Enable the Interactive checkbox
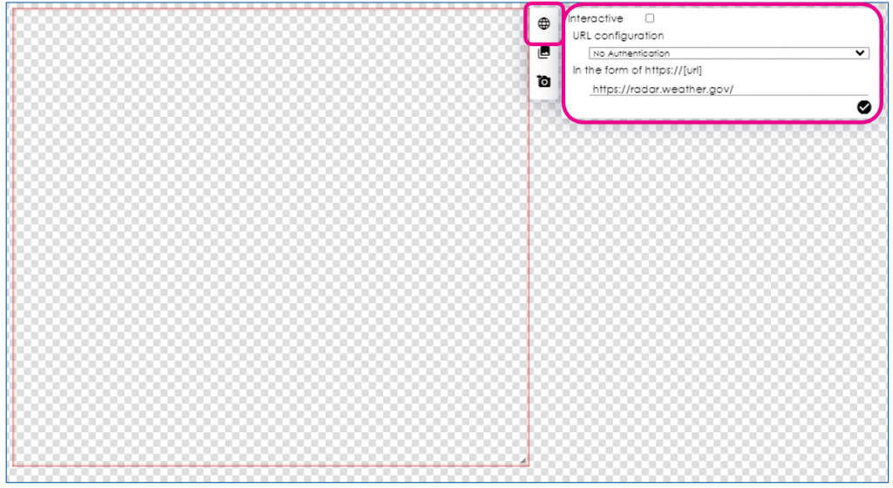This screenshot has width=893, height=488. coord(650,18)
